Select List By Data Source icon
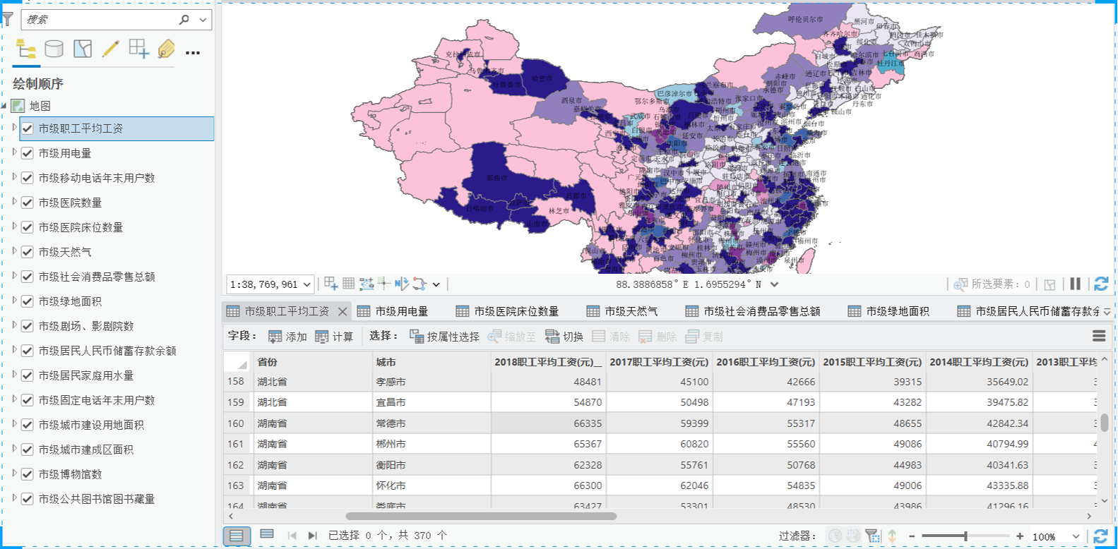Viewport: 1118px width, 549px height. click(54, 49)
